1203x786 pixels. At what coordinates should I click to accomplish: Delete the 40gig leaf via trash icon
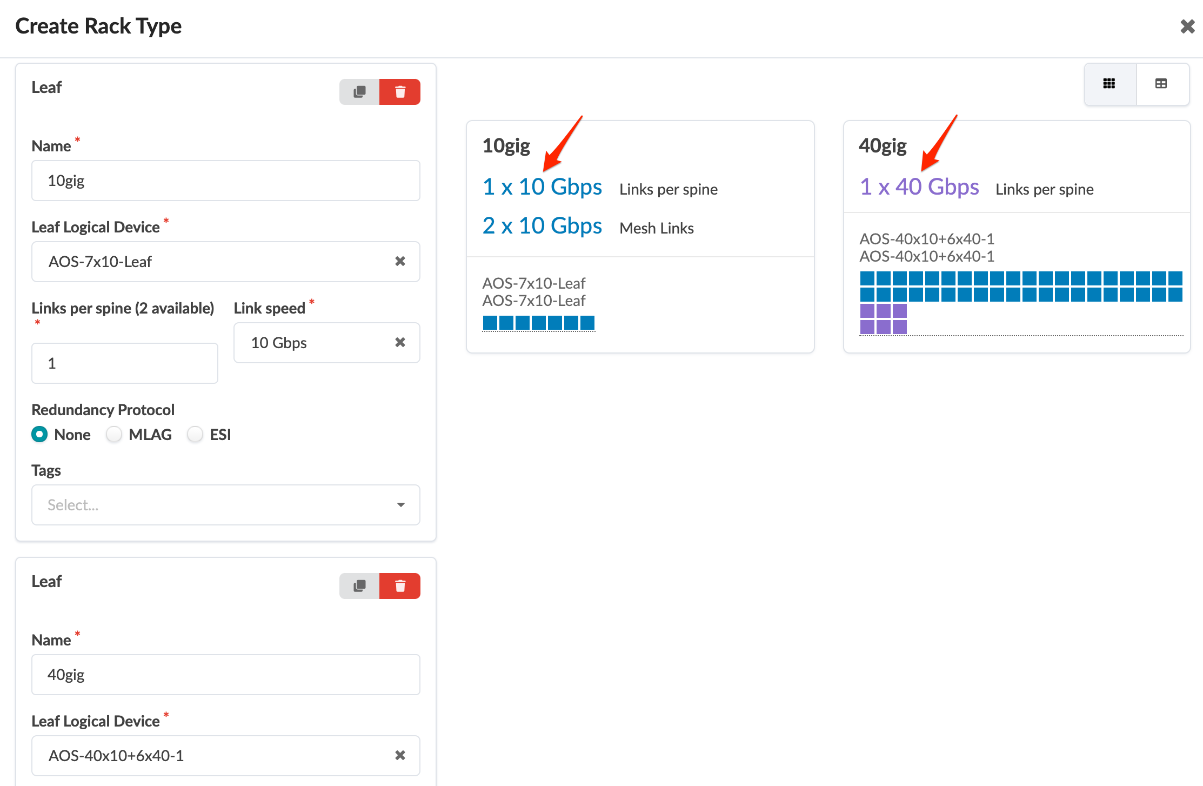400,586
